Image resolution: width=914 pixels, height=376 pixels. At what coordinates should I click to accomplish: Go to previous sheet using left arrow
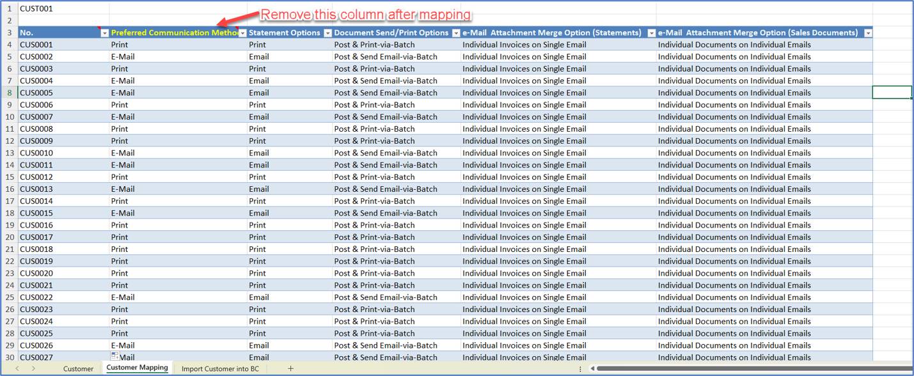click(x=17, y=368)
